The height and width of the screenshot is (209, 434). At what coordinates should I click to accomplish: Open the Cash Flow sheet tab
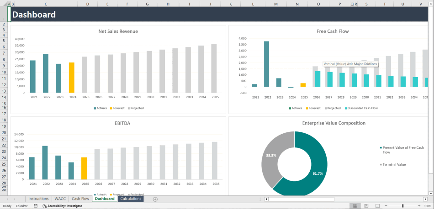(80, 199)
